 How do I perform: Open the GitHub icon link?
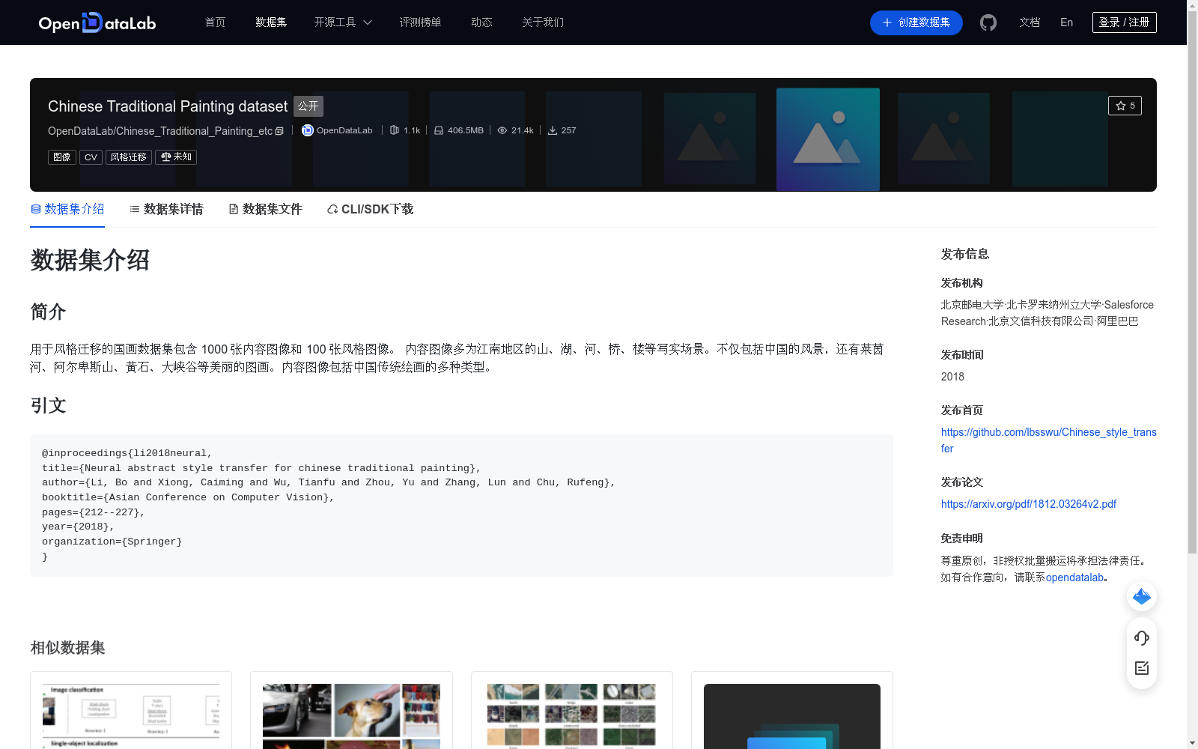tap(988, 22)
